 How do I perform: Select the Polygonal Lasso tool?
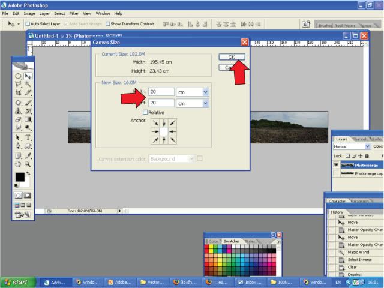[18, 84]
